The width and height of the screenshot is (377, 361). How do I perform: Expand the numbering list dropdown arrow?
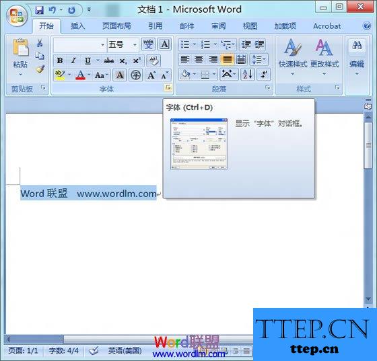(215, 44)
